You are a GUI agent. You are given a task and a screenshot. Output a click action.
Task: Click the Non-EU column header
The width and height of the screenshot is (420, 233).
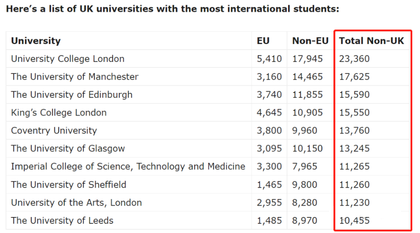310,41
